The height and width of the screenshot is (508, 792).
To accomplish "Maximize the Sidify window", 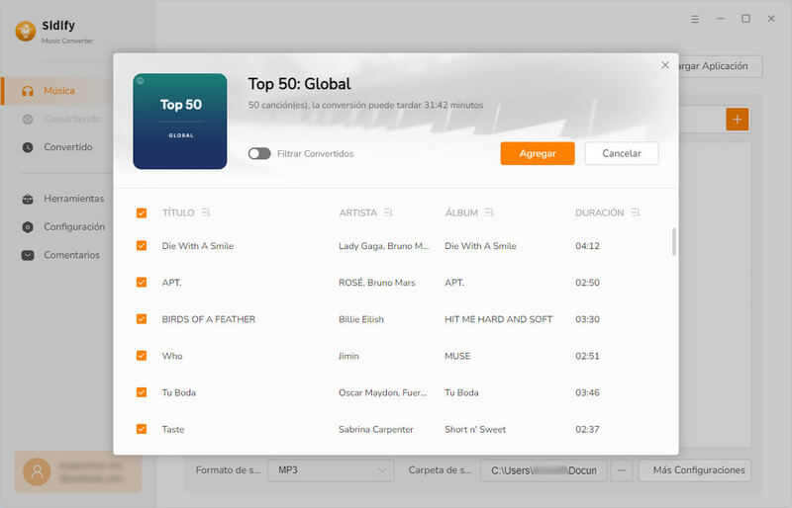I will point(745,19).
